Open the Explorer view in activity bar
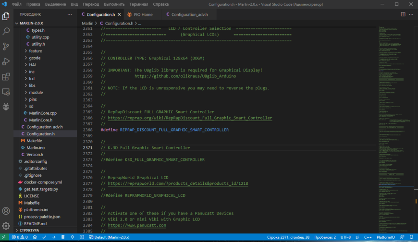The image size is (418, 242). pyautogui.click(x=6, y=16)
